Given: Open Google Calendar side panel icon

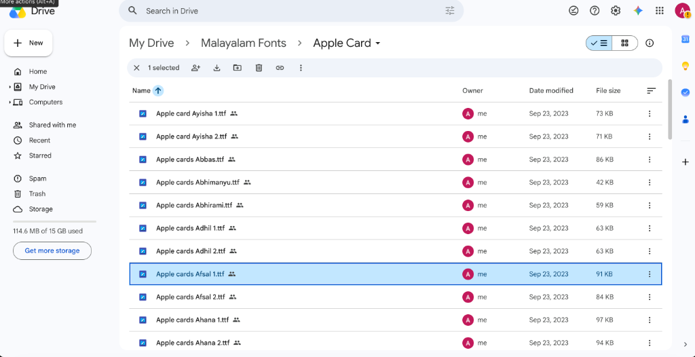Looking at the screenshot, I should click(685, 39).
